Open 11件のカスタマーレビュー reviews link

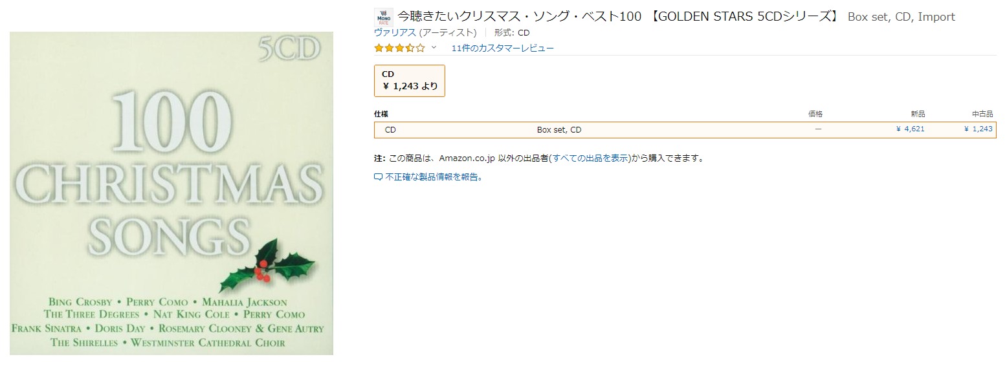502,48
